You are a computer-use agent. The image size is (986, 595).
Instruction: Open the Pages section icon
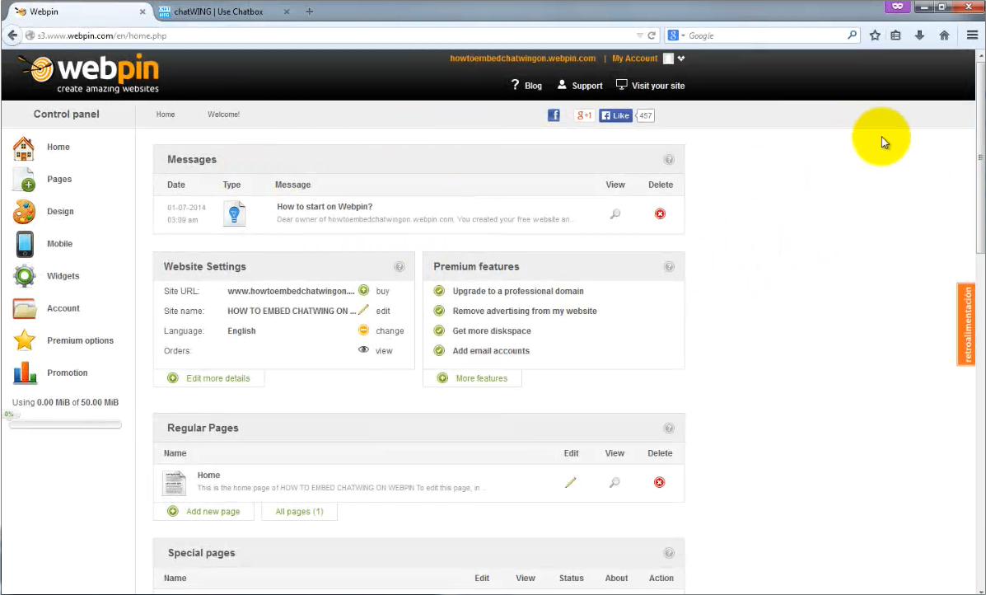coord(24,180)
